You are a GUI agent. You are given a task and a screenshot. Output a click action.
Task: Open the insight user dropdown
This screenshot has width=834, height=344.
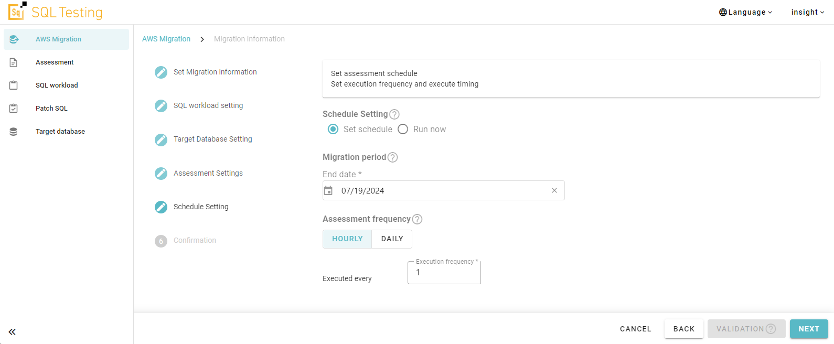point(808,12)
